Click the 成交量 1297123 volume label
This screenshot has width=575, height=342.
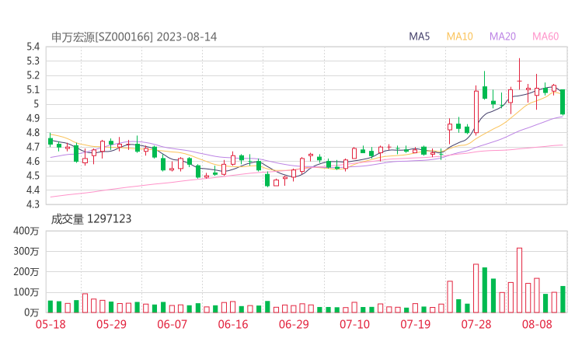[91, 219]
